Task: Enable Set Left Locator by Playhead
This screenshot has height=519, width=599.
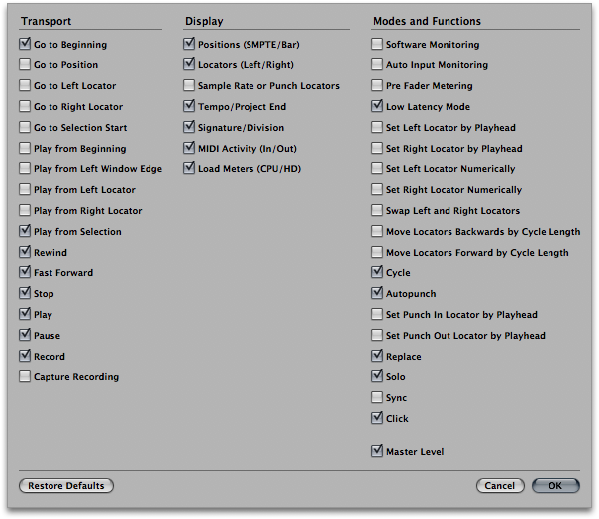Action: coord(377,127)
